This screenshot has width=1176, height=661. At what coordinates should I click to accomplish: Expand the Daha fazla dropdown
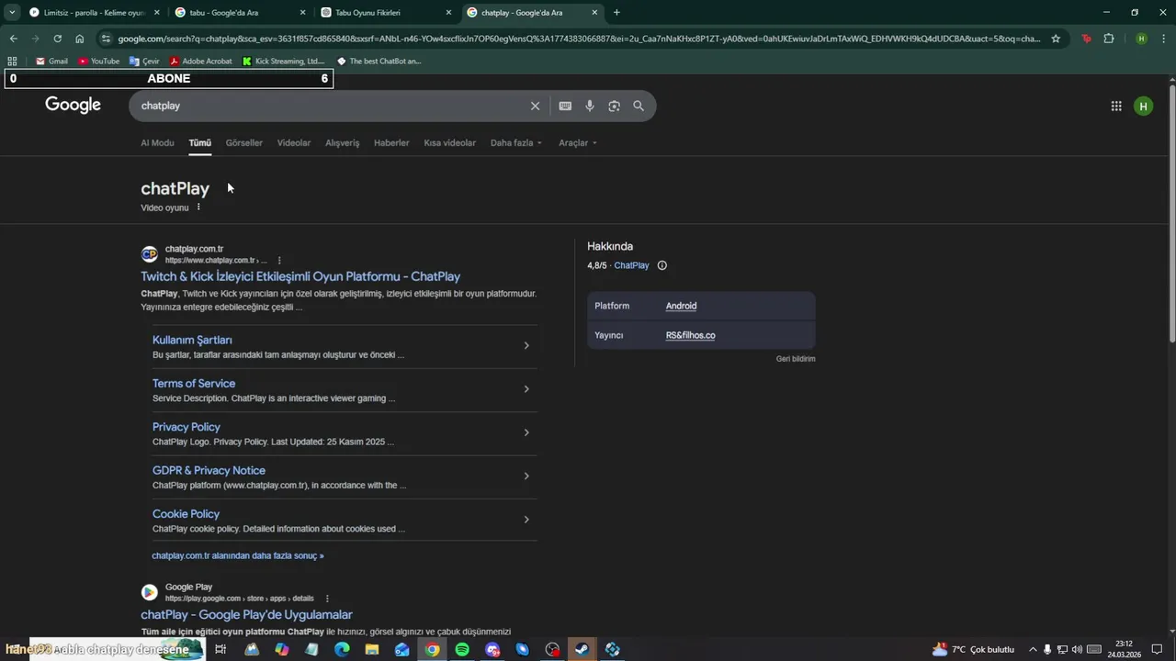(516, 142)
